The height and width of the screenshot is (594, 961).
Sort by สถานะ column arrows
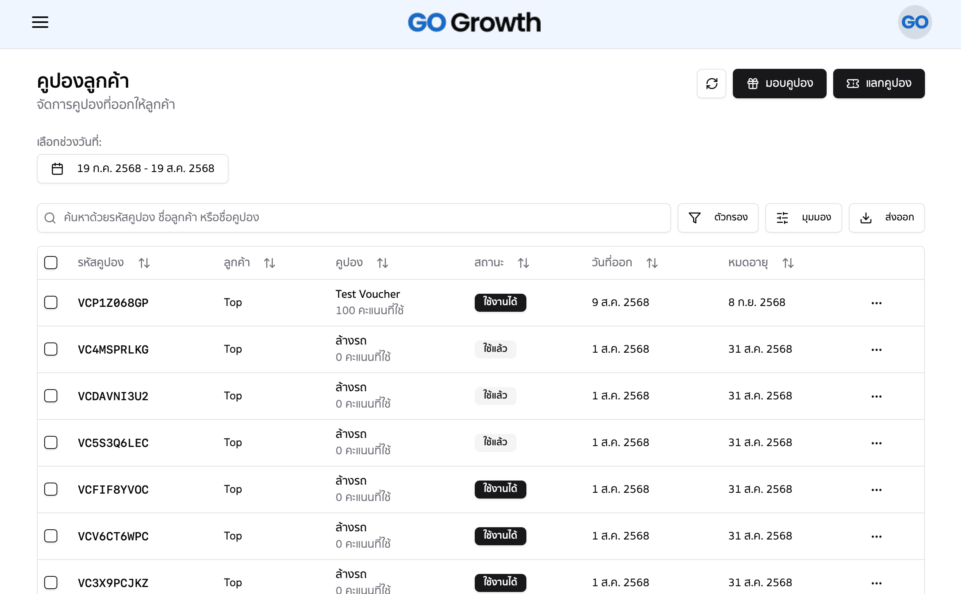coord(524,263)
